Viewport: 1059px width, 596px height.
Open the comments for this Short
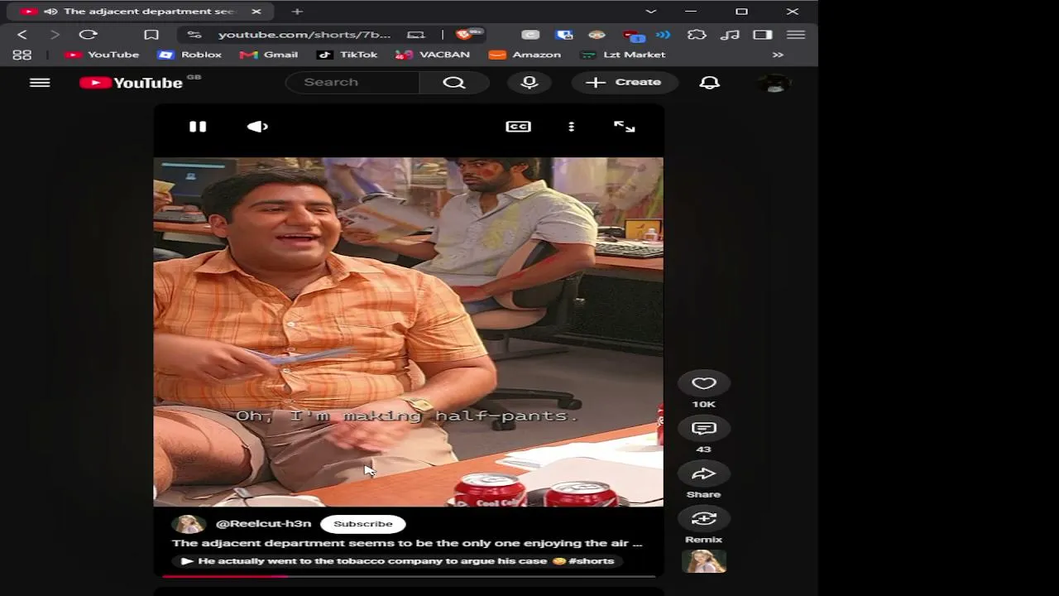click(x=703, y=428)
